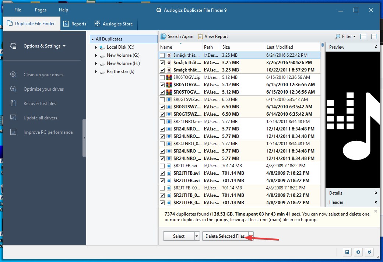Image resolution: width=383 pixels, height=262 pixels.
Task: Switch to the Reports tab
Action: coord(75,24)
